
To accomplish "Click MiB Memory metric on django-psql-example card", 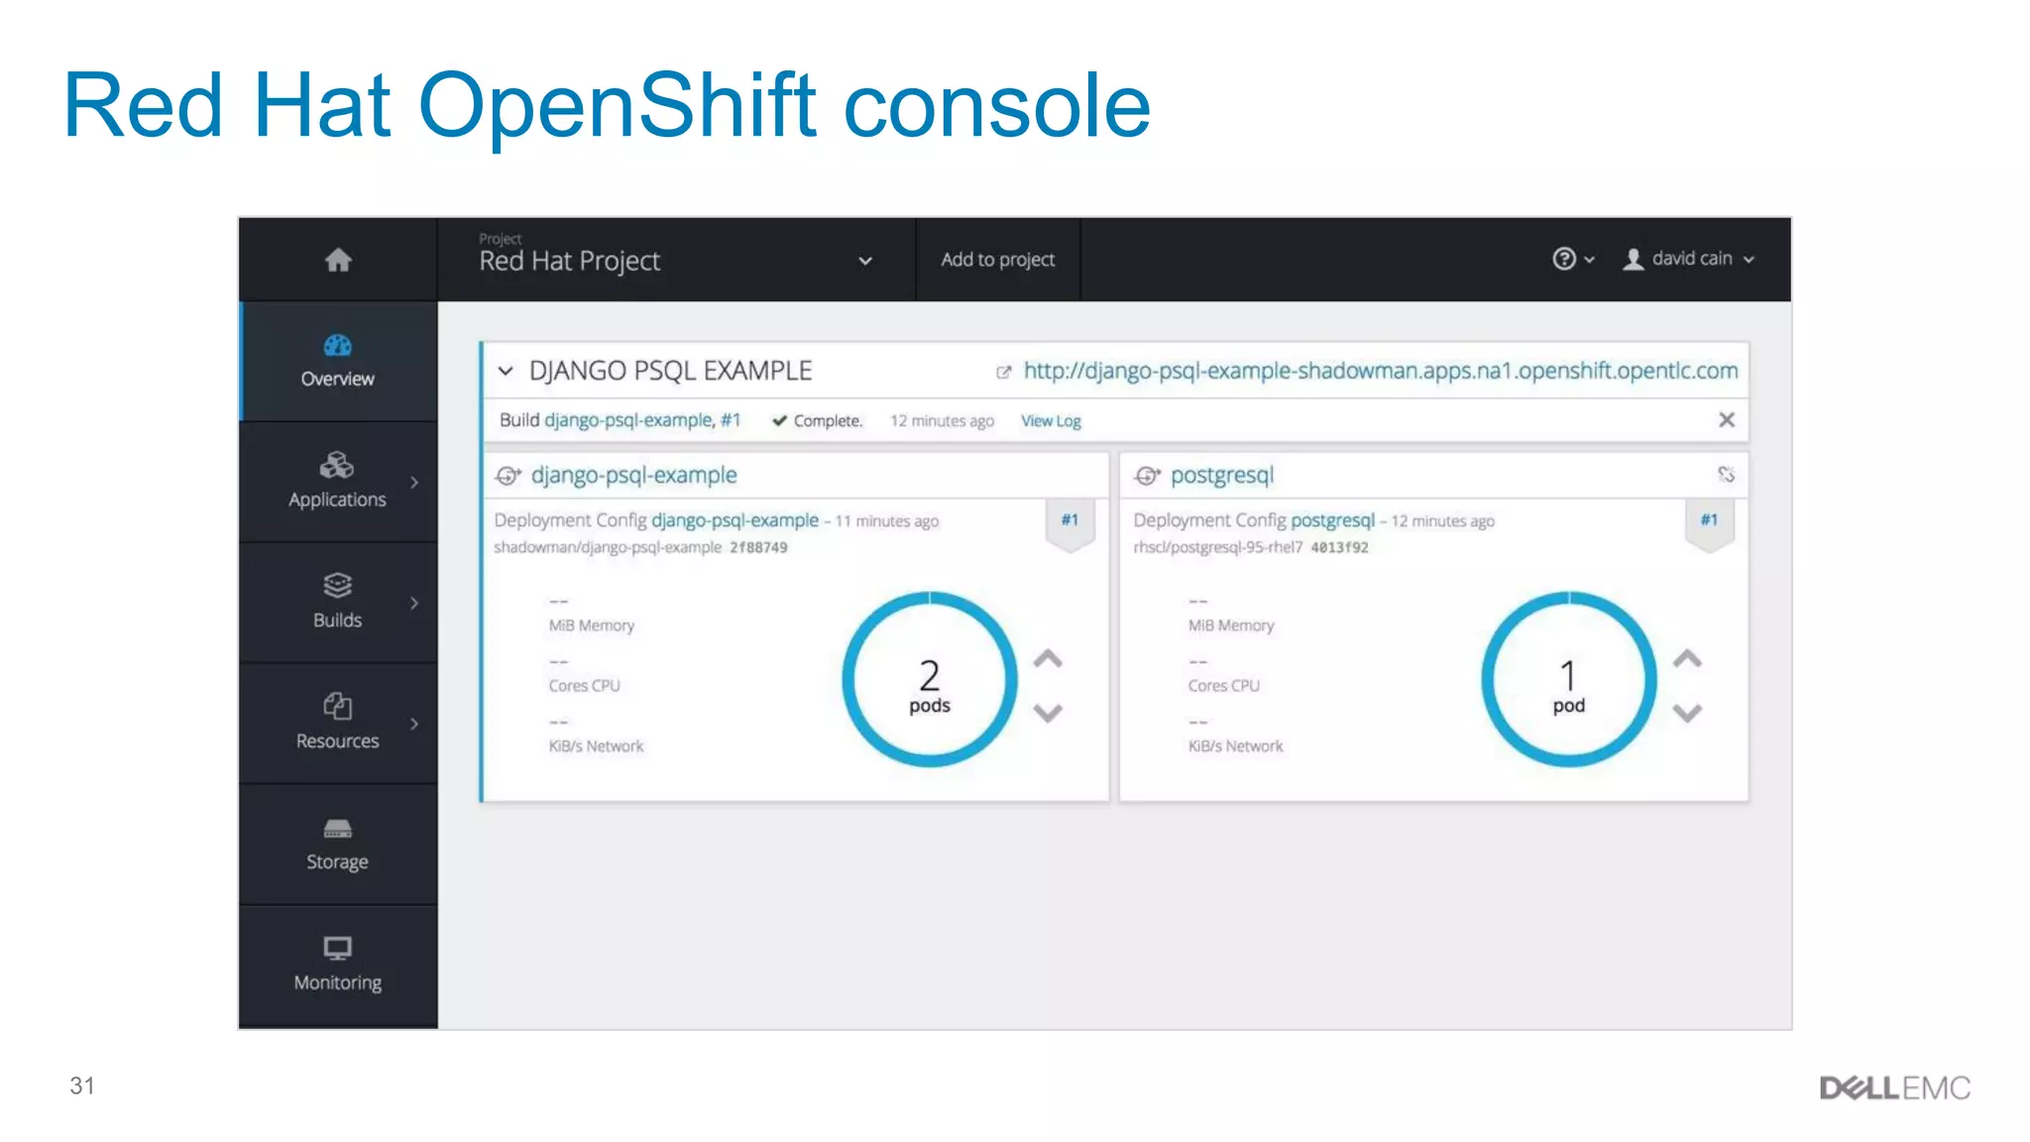I will [592, 626].
